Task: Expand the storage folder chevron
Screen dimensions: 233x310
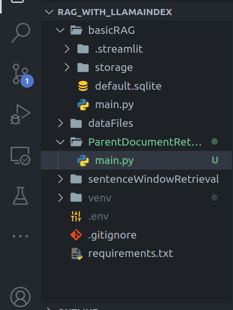Action: tap(67, 67)
